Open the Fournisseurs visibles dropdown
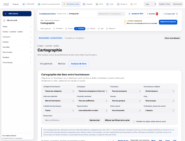 point(160,91)
